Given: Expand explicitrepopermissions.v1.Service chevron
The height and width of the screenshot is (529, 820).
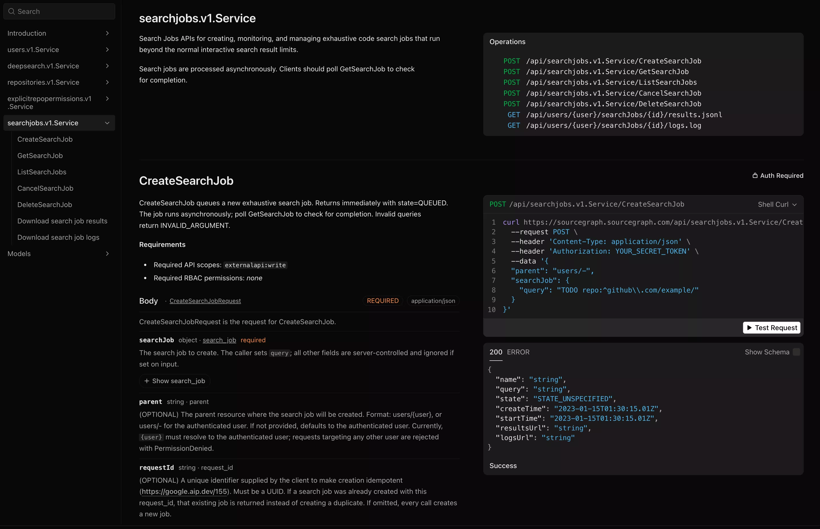Looking at the screenshot, I should pos(107,99).
